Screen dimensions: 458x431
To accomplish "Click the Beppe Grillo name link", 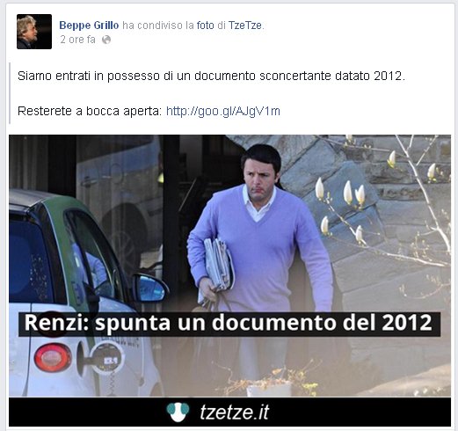I will (89, 26).
